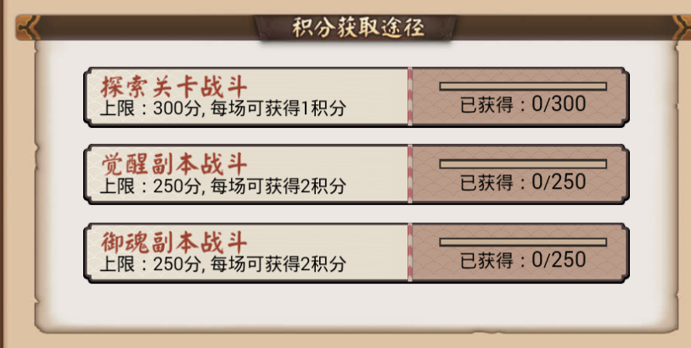
Task: Click 已获得：0/250 in 御魂副本战斗 row
Action: tap(522, 260)
